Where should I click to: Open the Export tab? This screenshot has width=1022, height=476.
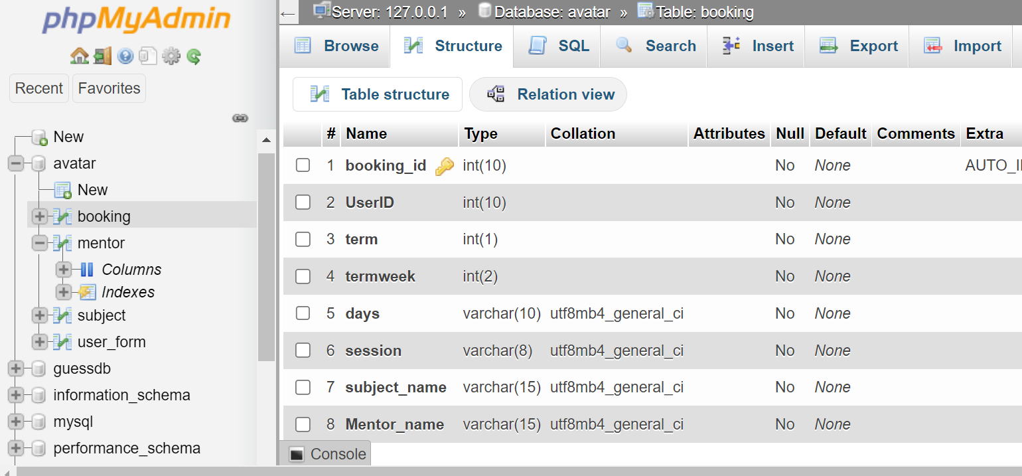(858, 46)
